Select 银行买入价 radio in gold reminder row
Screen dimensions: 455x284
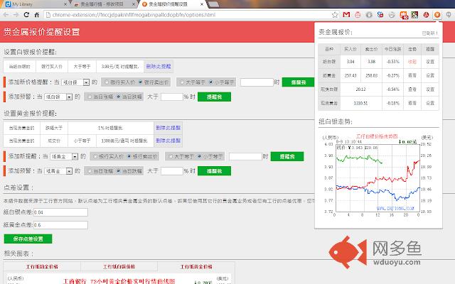[95, 156]
